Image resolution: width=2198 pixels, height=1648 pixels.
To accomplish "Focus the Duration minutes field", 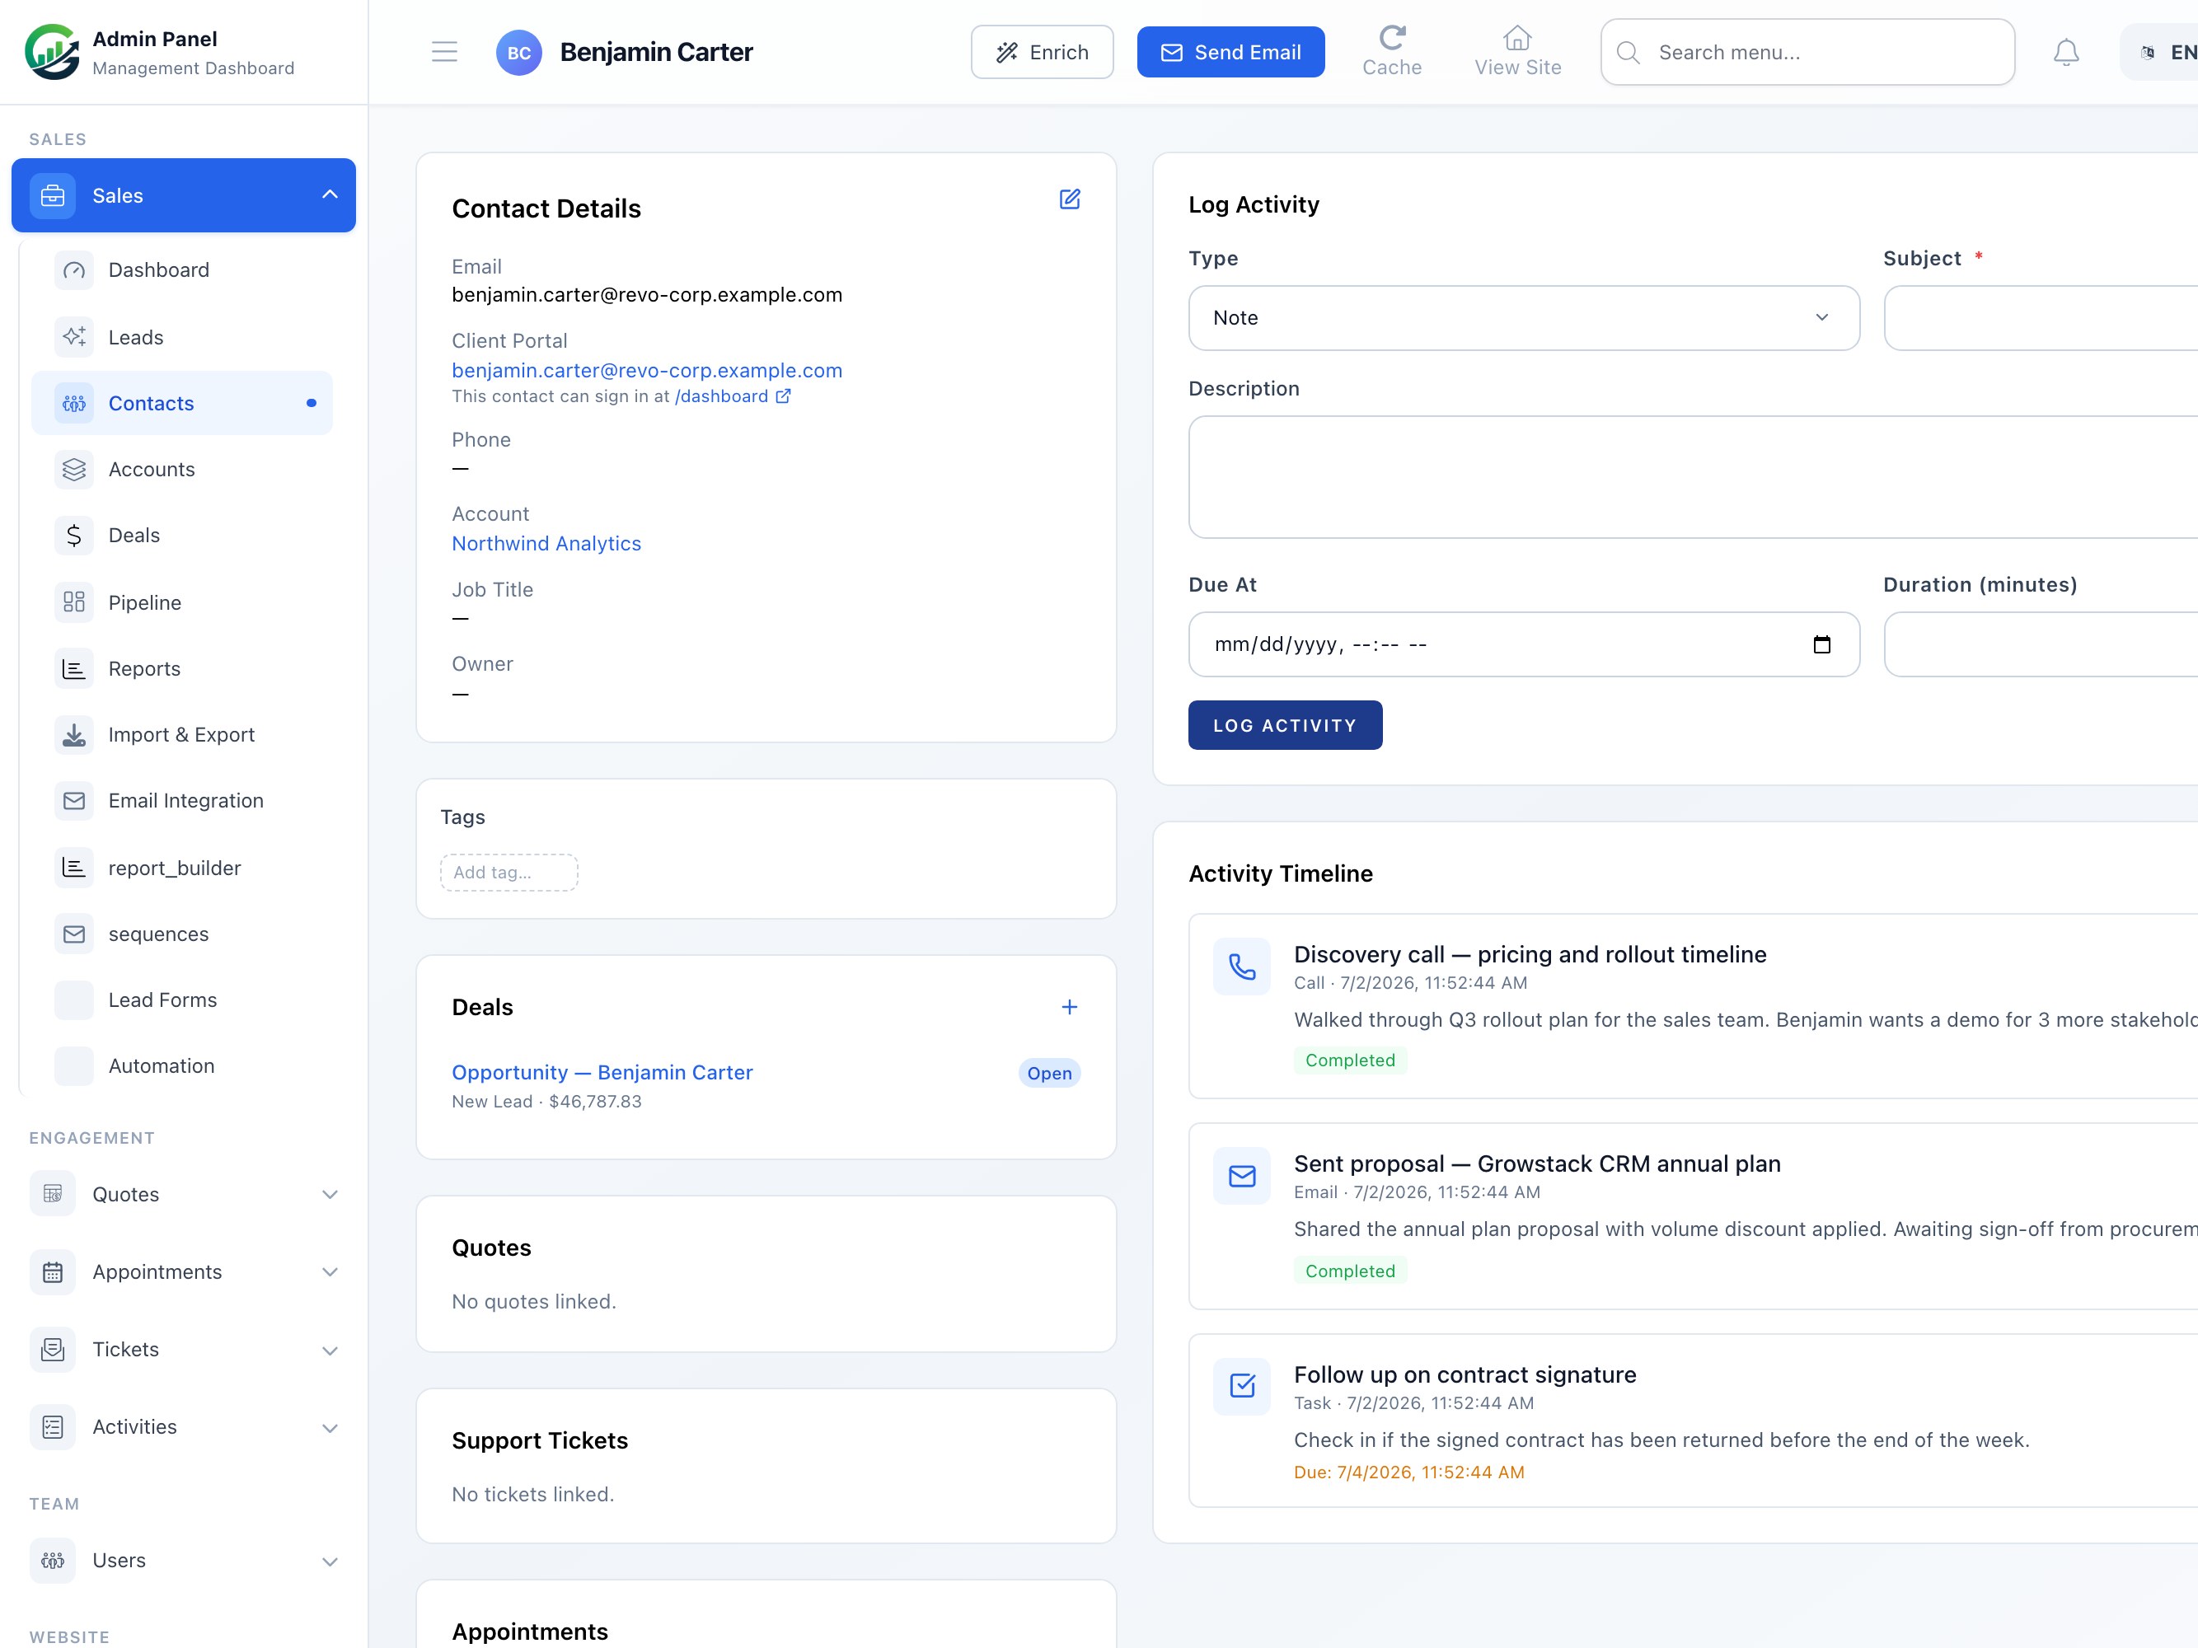I will [x=2041, y=644].
